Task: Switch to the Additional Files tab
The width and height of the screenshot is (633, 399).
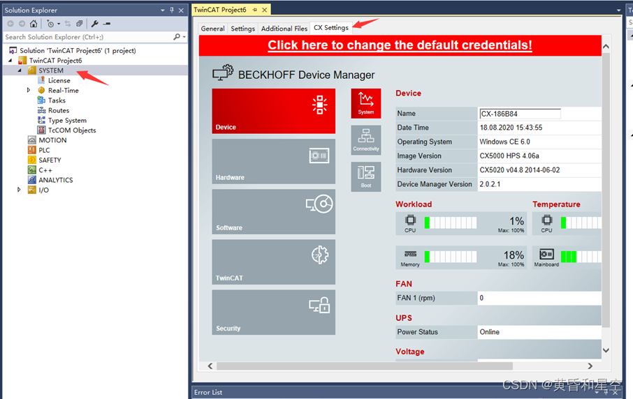Action: pos(284,29)
